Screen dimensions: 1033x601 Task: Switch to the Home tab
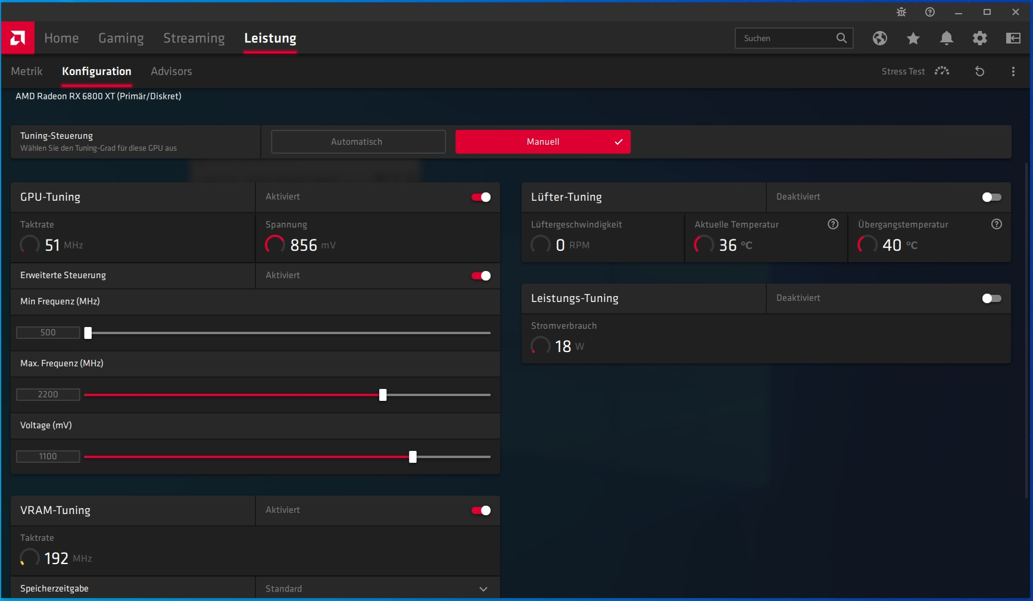click(61, 38)
